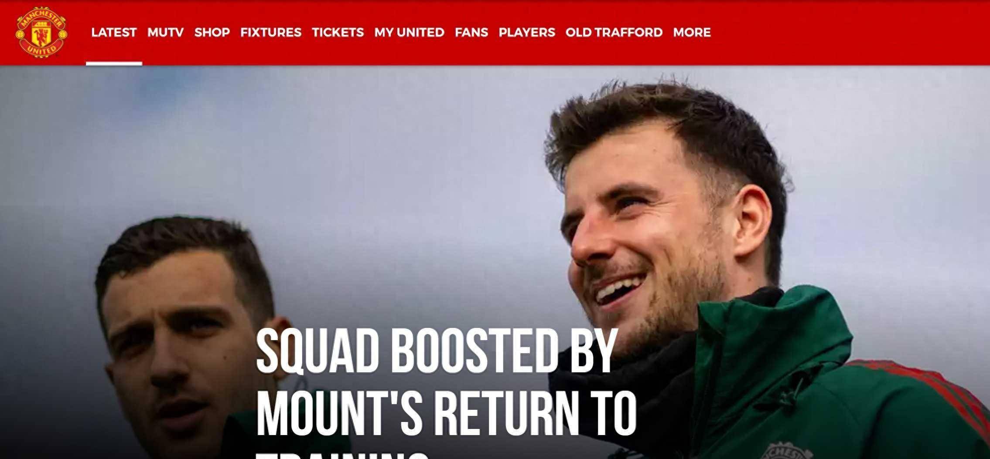This screenshot has width=990, height=459.
Task: Expand the MORE navigation menu
Action: coord(692,32)
